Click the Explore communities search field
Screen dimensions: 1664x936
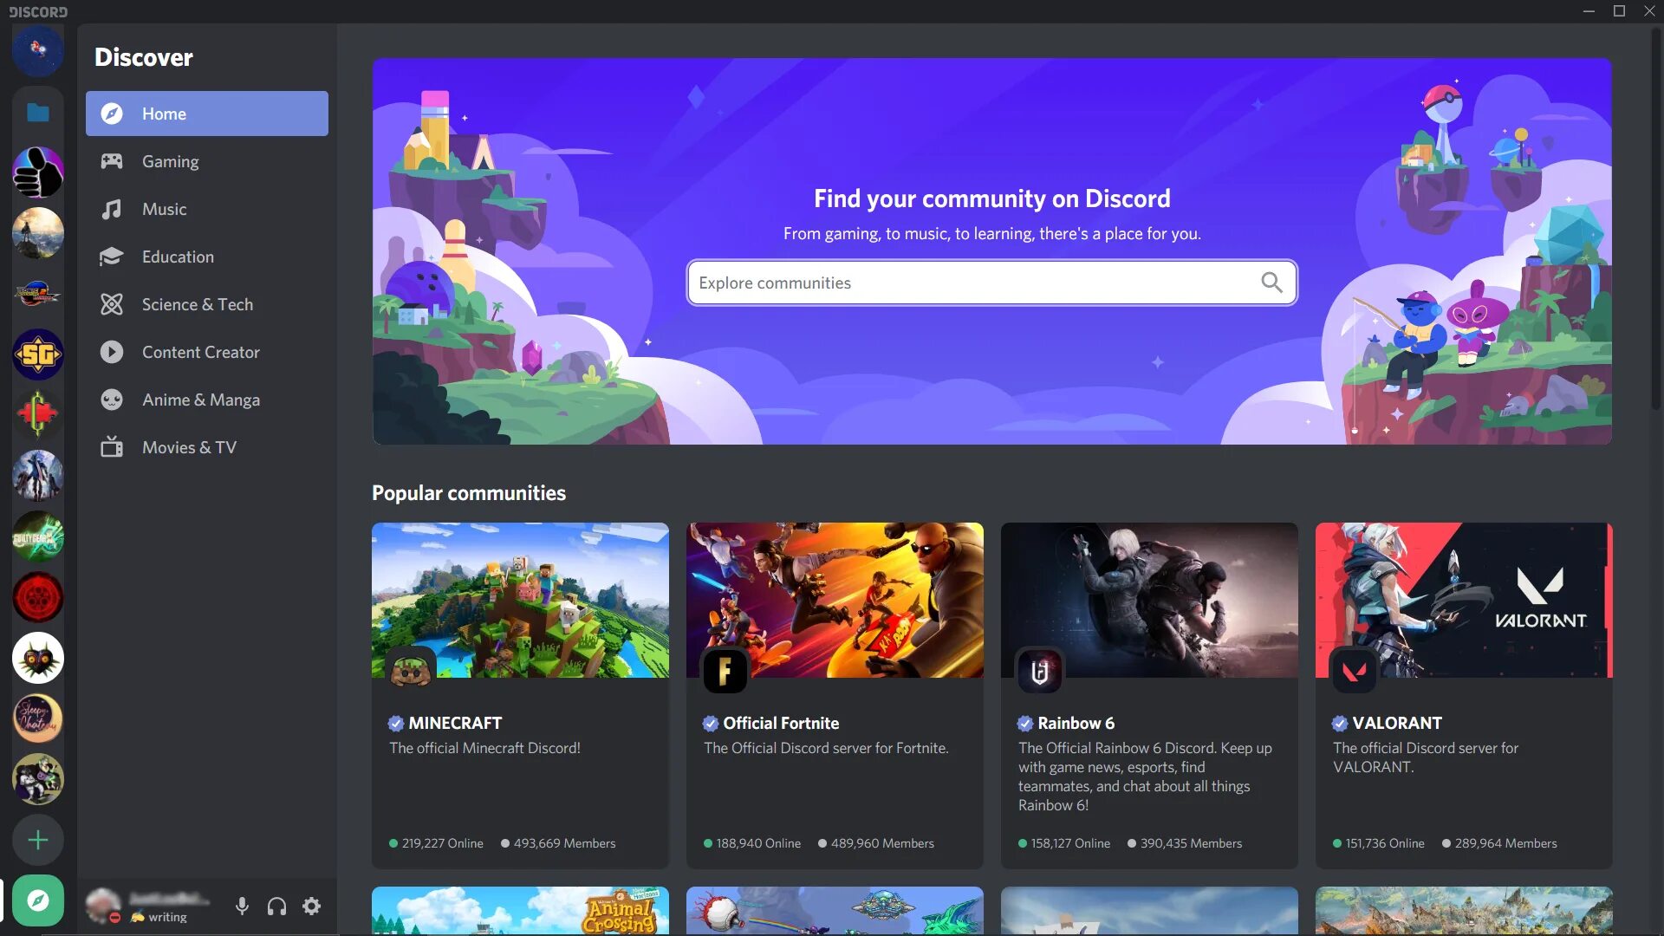point(971,283)
